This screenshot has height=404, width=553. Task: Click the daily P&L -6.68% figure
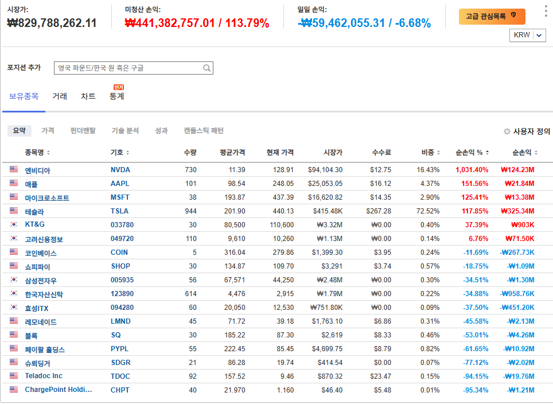pos(413,23)
